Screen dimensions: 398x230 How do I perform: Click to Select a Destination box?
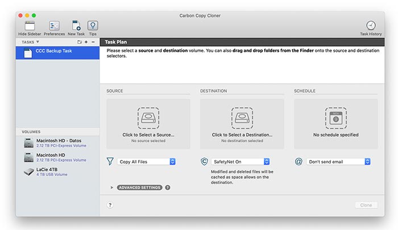242,124
